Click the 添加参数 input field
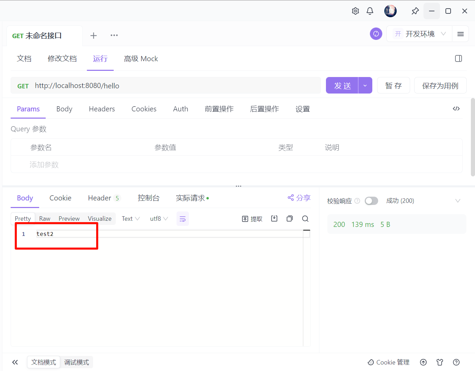This screenshot has height=371, width=475. pos(44,165)
